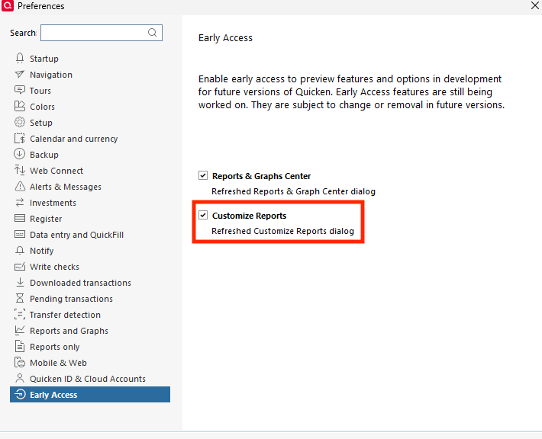Select the highlighted Early Access item
542x439 pixels.
coord(90,395)
